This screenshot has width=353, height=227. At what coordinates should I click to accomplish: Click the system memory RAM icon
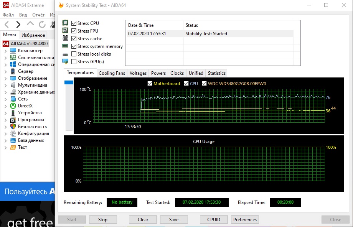pos(65,46)
